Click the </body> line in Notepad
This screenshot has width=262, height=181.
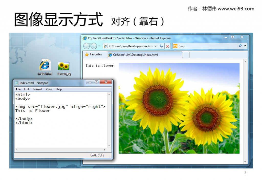tap(24, 119)
